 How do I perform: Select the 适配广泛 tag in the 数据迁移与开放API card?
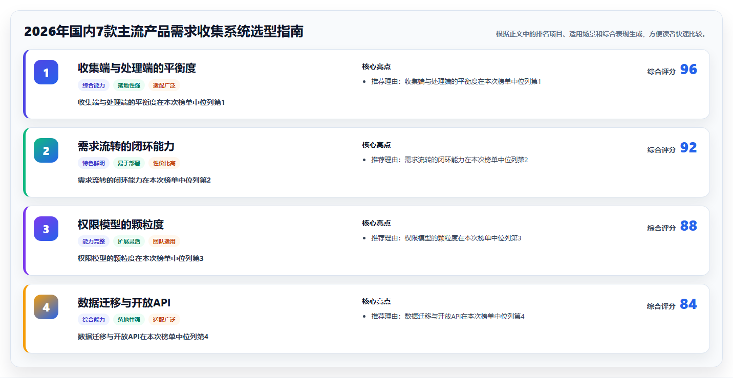[x=164, y=320]
